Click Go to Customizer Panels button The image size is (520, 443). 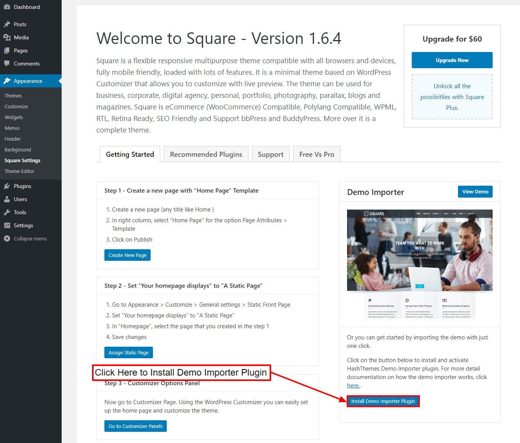(x=136, y=426)
